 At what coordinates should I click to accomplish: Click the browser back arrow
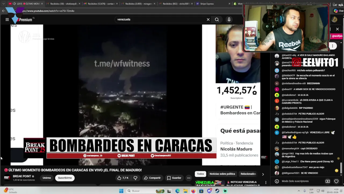3,11
